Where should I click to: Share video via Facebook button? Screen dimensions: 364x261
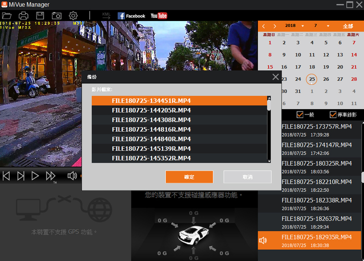coord(131,16)
